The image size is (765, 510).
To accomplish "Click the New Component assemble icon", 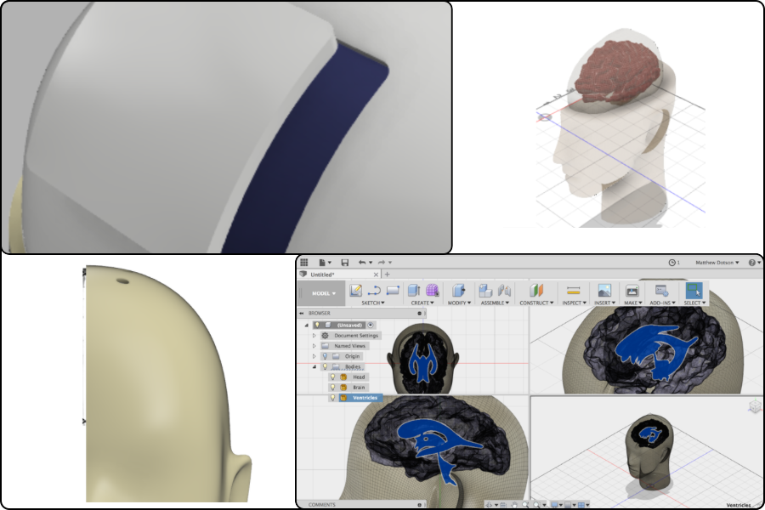I will pyautogui.click(x=485, y=291).
